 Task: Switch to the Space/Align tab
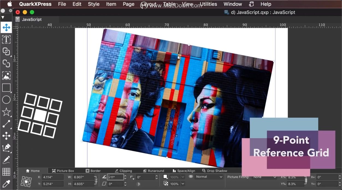(x=184, y=171)
